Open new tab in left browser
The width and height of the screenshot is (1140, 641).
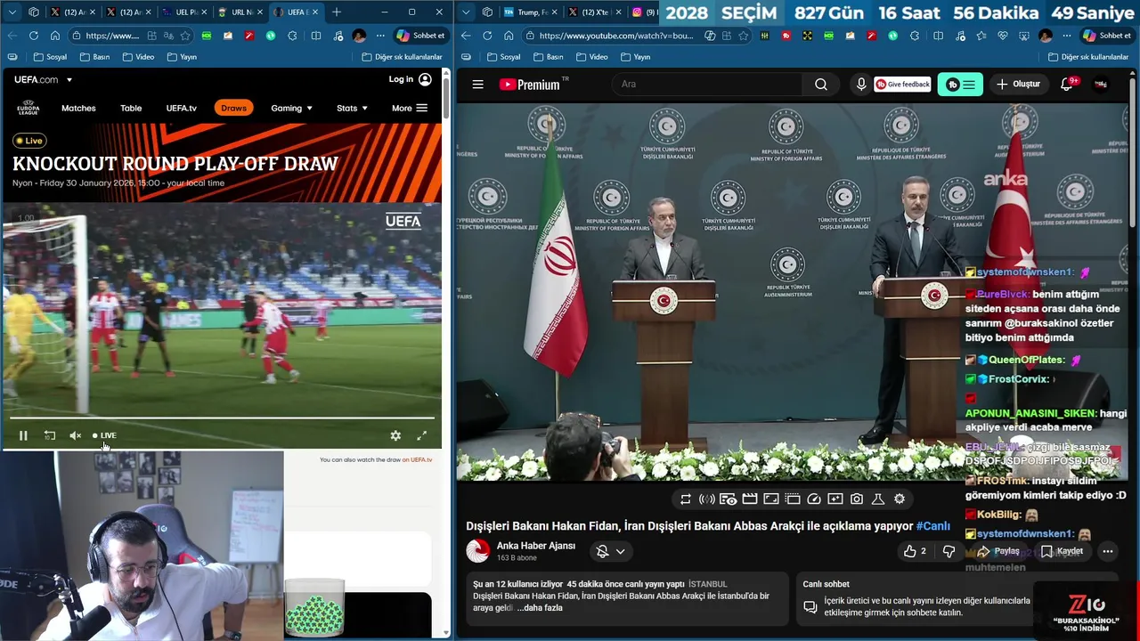click(x=337, y=12)
